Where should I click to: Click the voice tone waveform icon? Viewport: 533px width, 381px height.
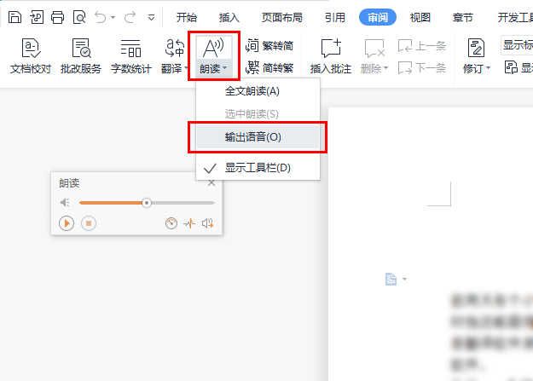click(x=189, y=223)
